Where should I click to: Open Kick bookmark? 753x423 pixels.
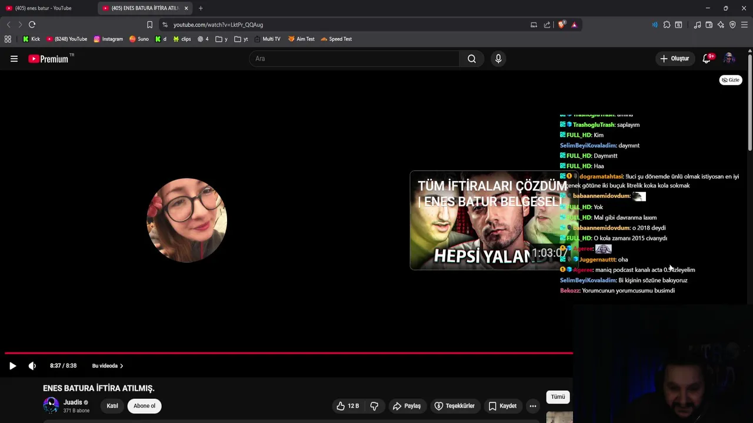31,39
